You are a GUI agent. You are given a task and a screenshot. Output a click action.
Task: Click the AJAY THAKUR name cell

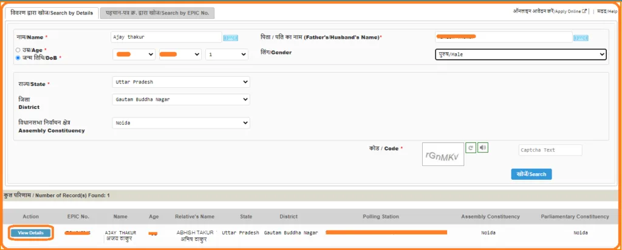121,235
